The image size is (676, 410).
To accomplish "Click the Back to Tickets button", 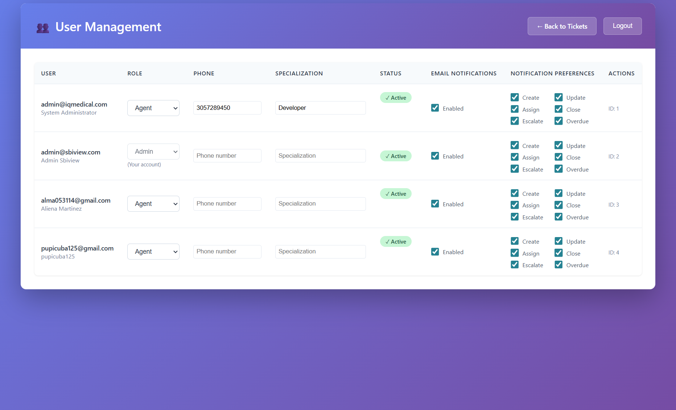I will point(562,26).
